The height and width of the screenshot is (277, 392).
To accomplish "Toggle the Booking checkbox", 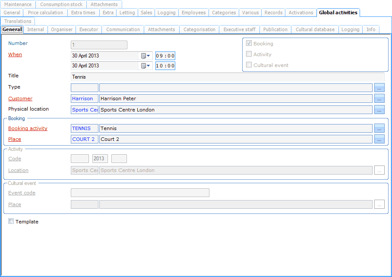I will coord(249,43).
